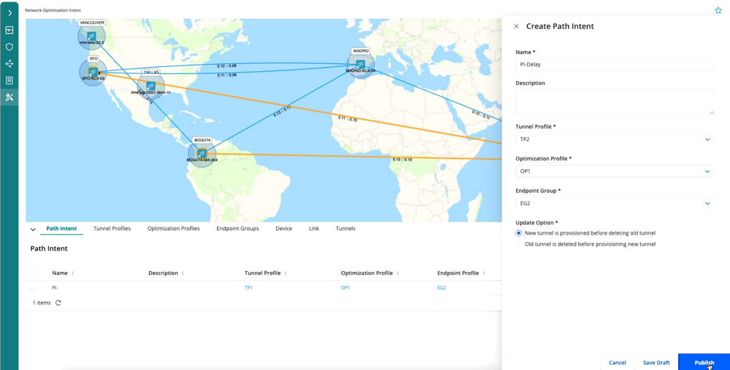The width and height of the screenshot is (730, 370).
Task: Select the tools icon in the sidebar
Action: point(9,97)
